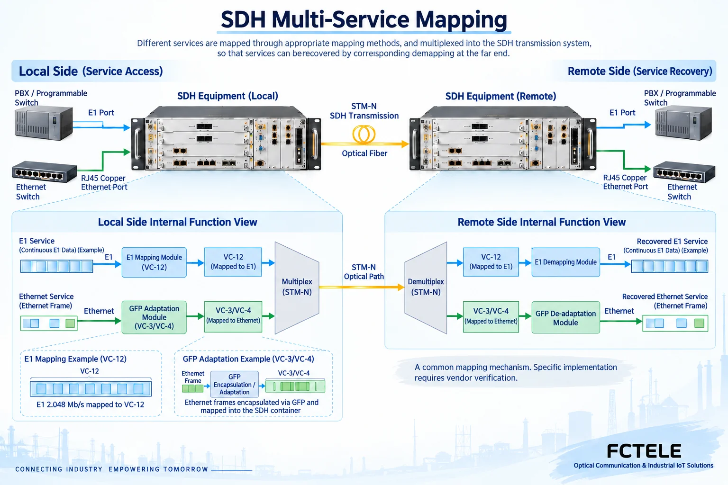Click 'E1 2.048 Mb/s mapped to VC-12' text
The image size is (728, 485).
coord(91,404)
